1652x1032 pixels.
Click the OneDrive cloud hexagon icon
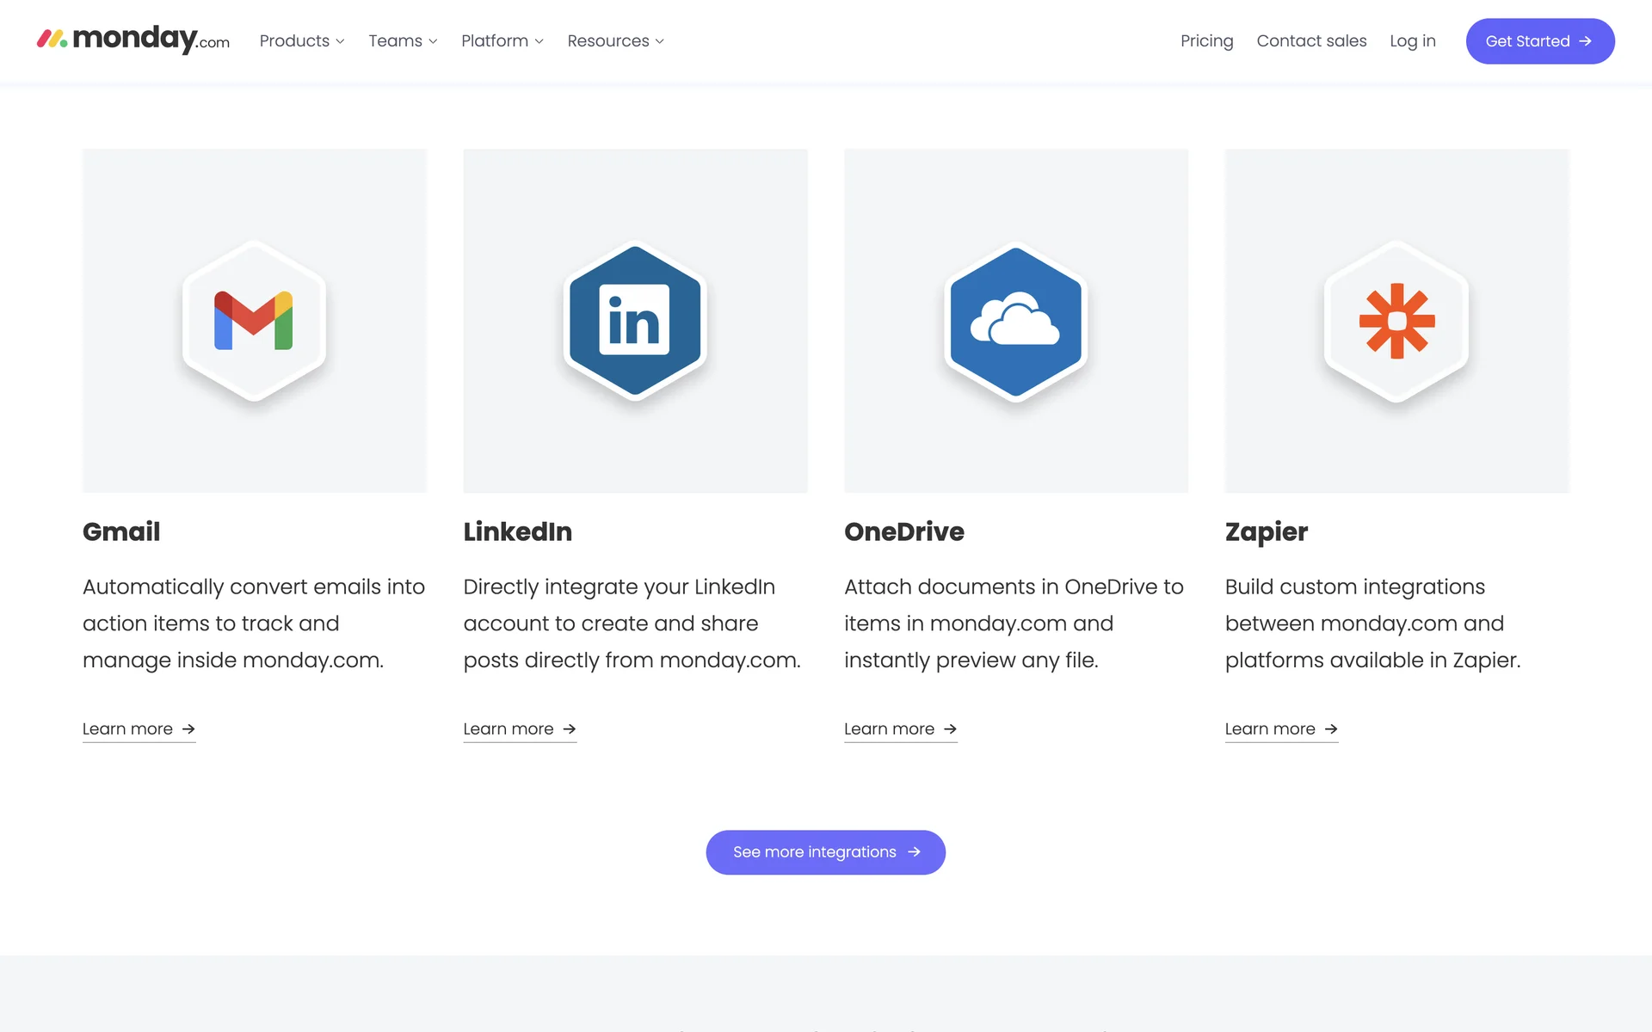coord(1015,321)
